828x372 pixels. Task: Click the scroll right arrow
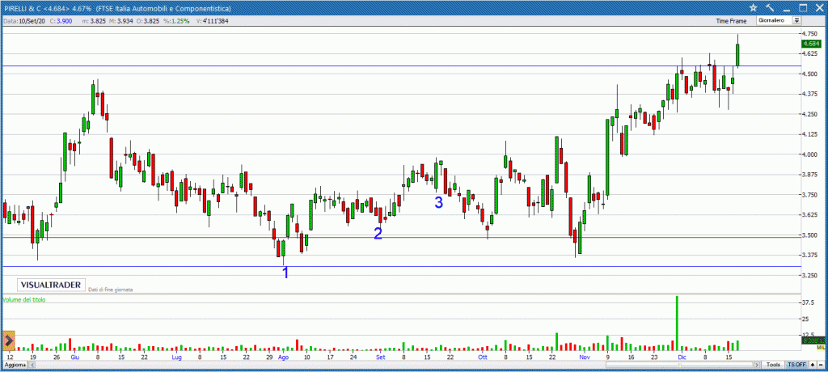click(758, 366)
